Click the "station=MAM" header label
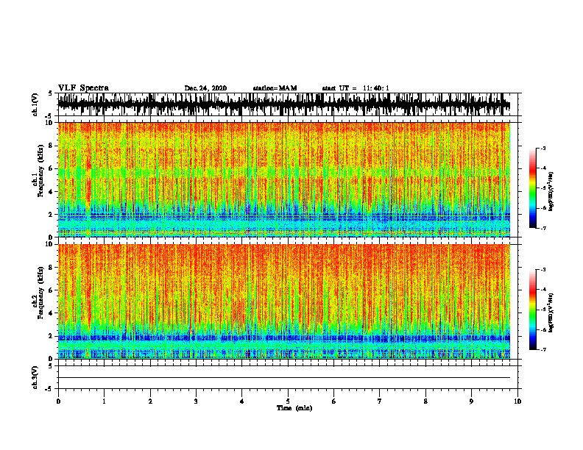The height and width of the screenshot is (450, 583). 275,88
